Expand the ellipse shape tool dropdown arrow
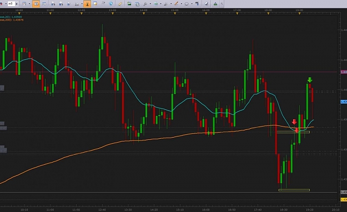The image size is (347, 212). tap(192, 4)
